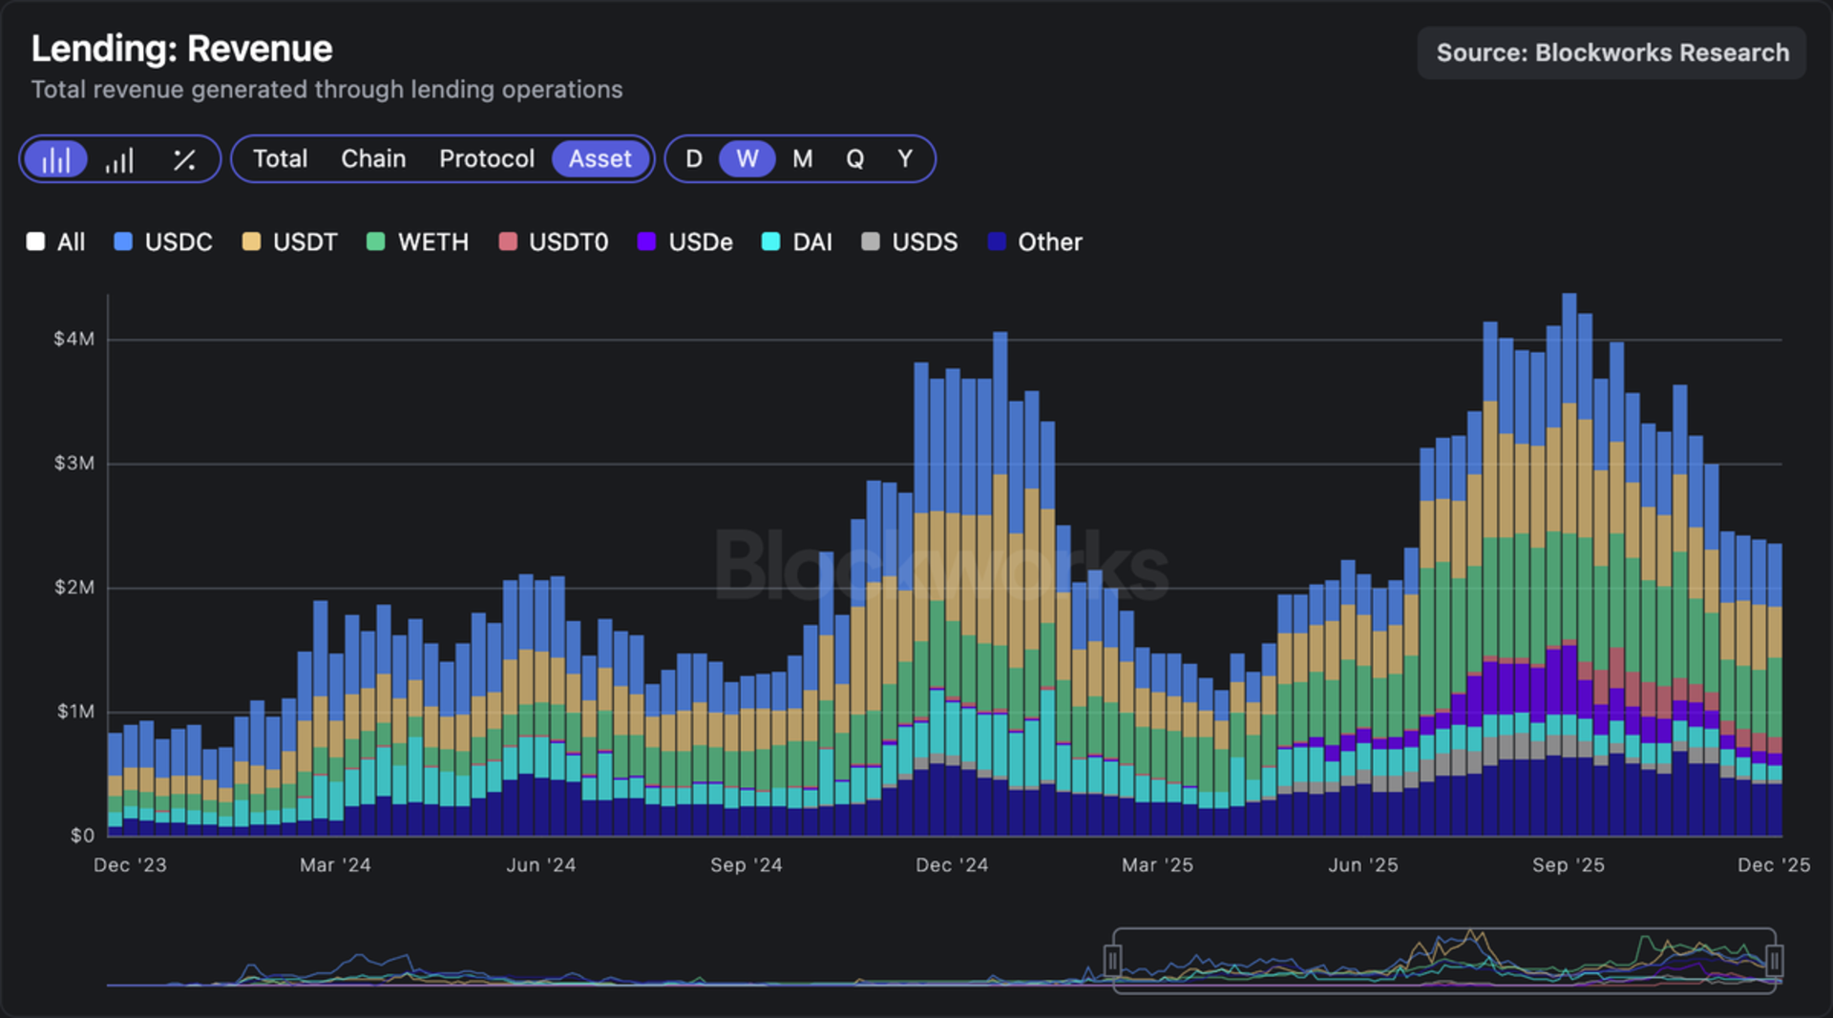1833x1018 pixels.
Task: Click the left handle of the timeline range selector
Action: 1113,962
